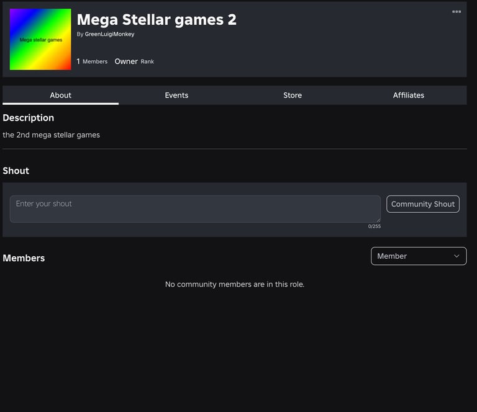Click the 0/255 character counter

[374, 226]
